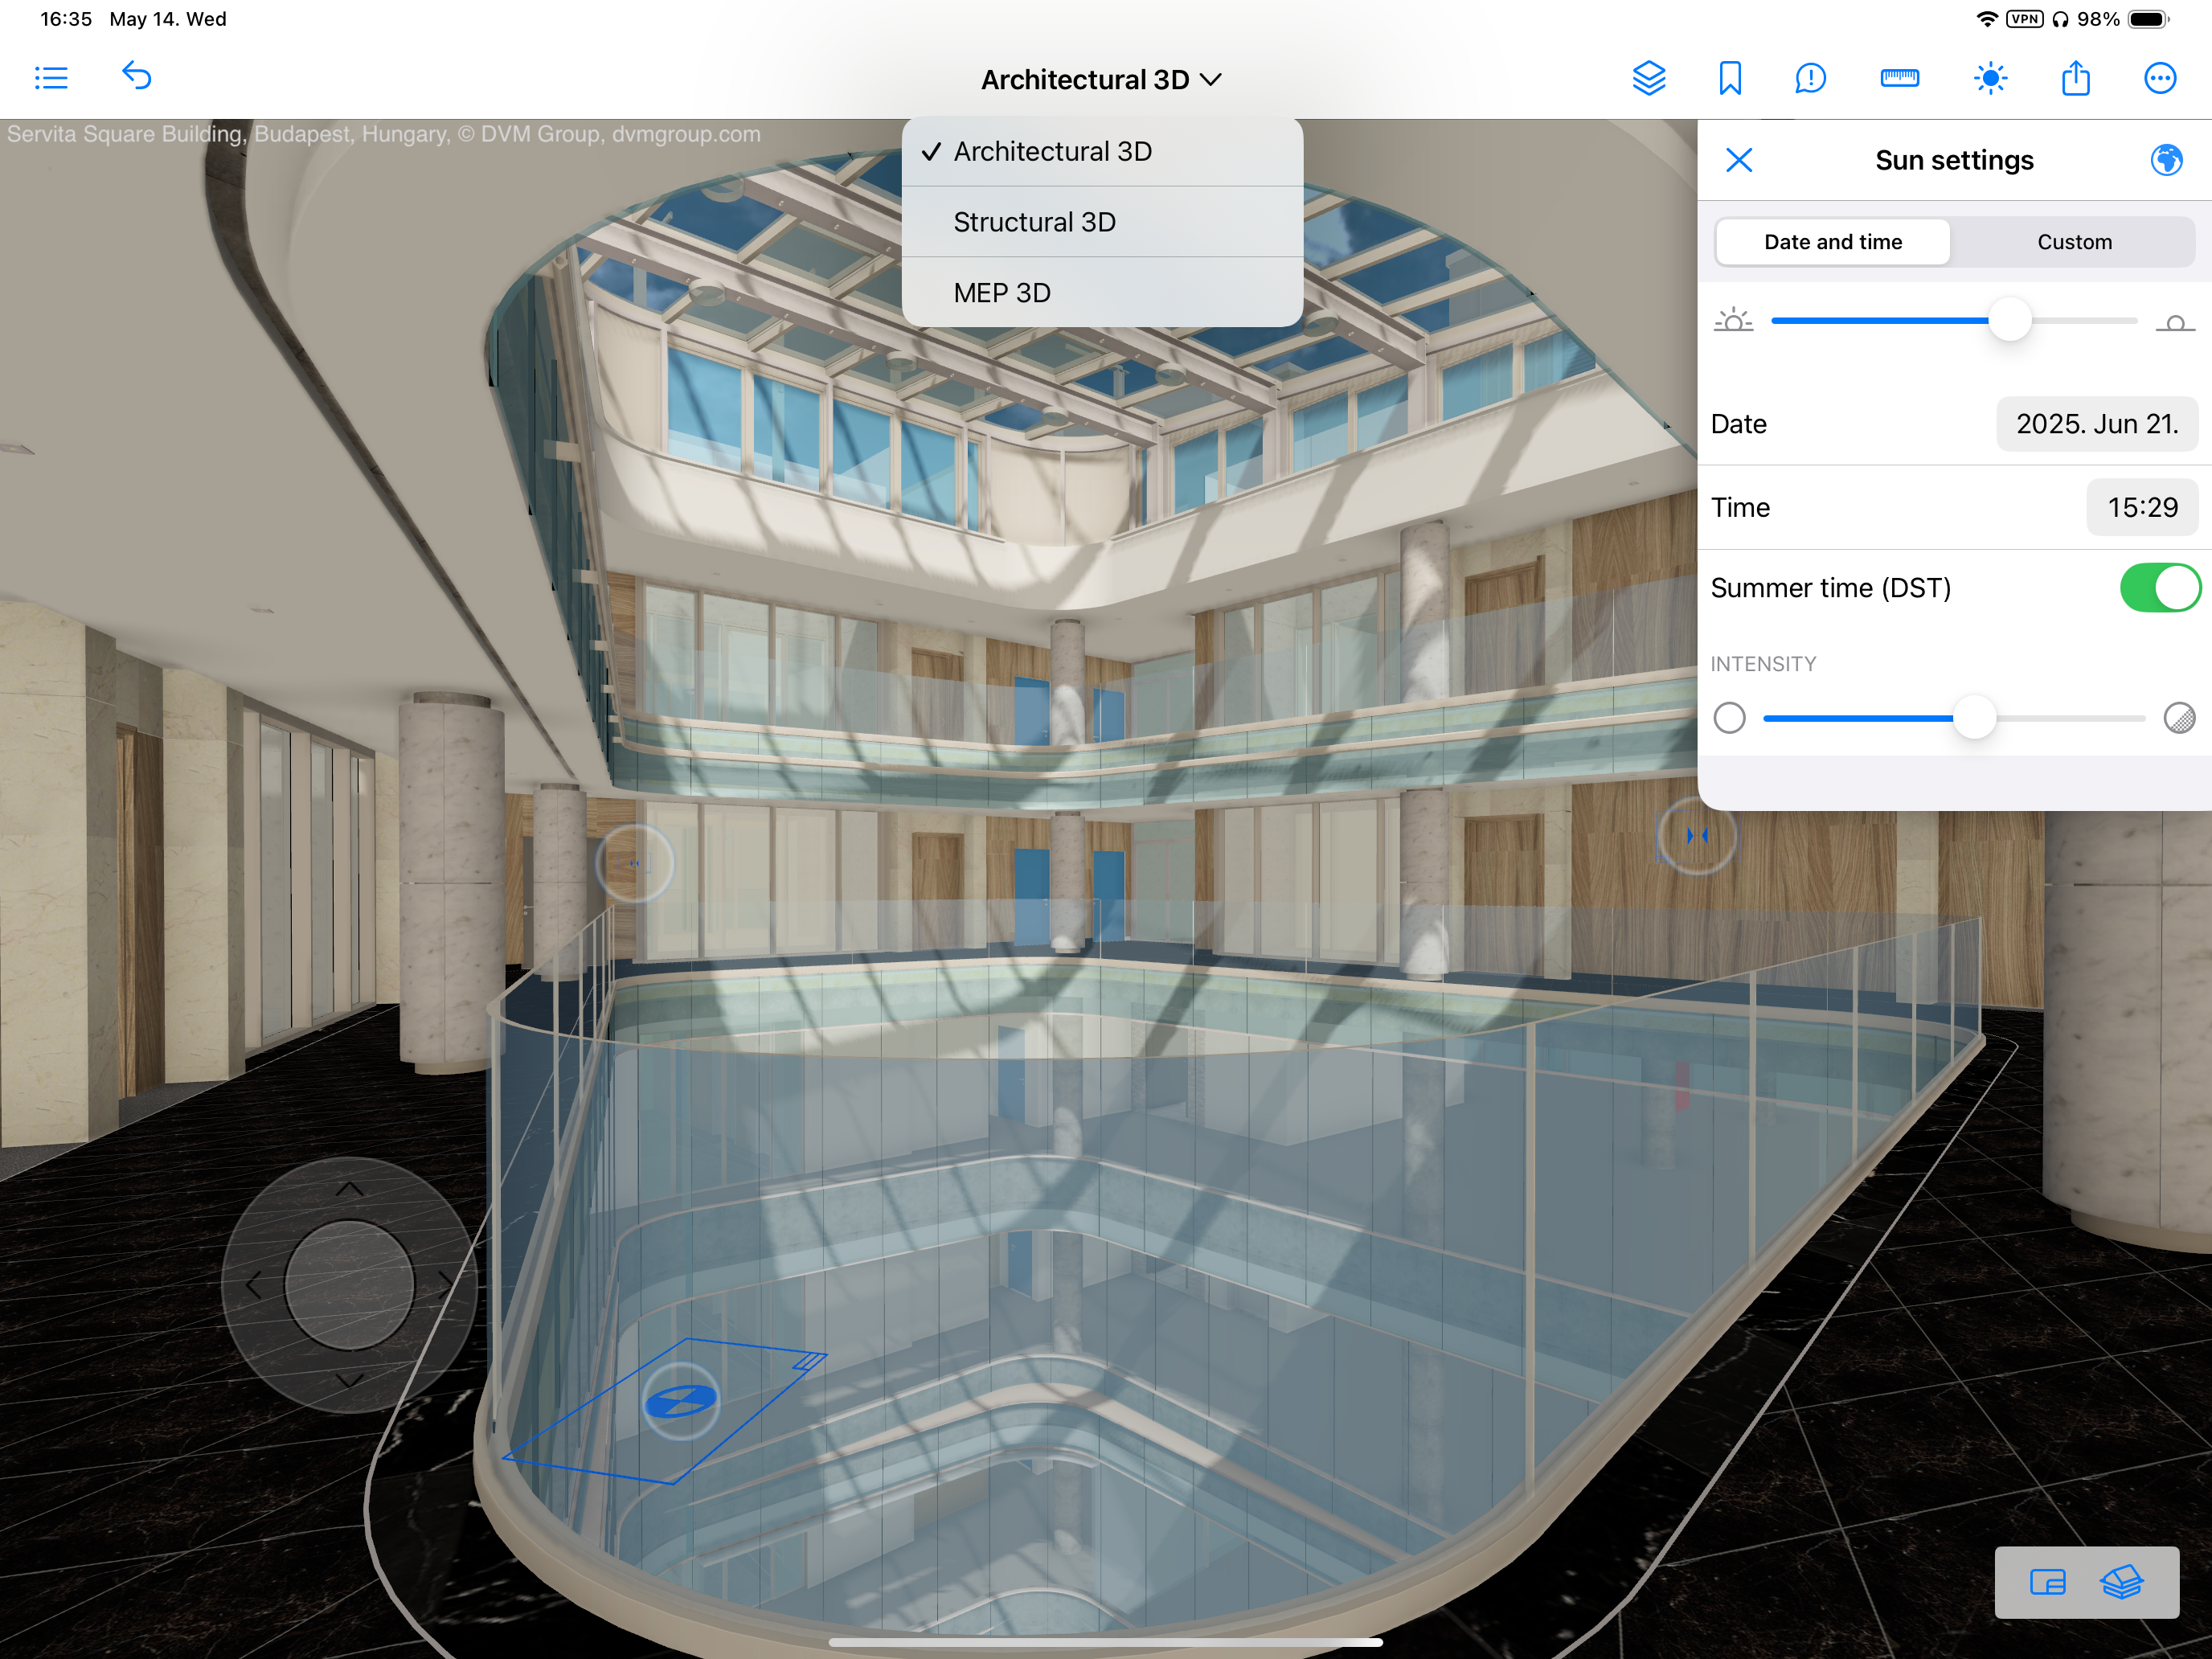Click the sun intensity slider track
This screenshot has height=1659, width=2212.
click(x=2070, y=718)
